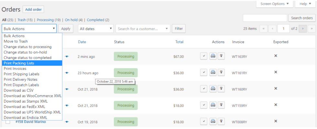Click eye preview icon for #158 David Marino

pyautogui.click(x=67, y=122)
